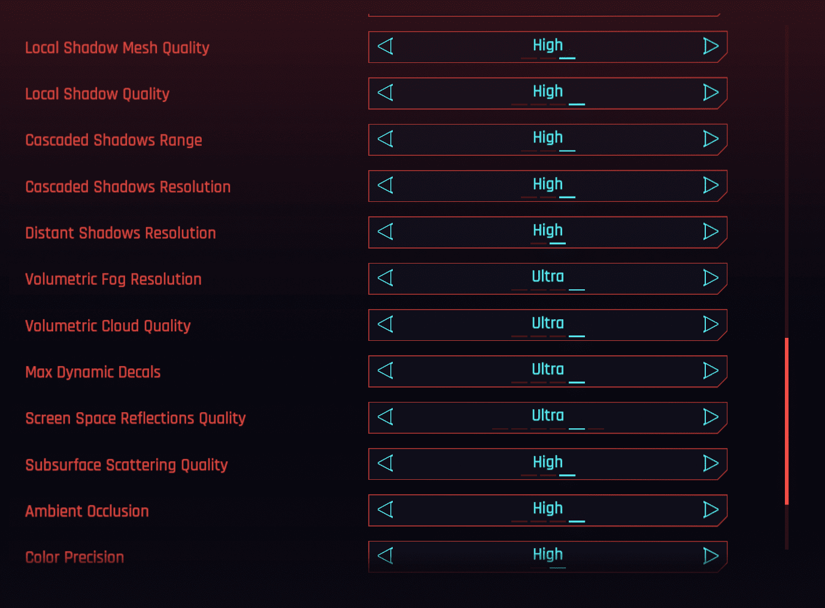This screenshot has height=608, width=825.
Task: Lower Volumetric Fog Resolution using left arrow
Action: (x=386, y=278)
